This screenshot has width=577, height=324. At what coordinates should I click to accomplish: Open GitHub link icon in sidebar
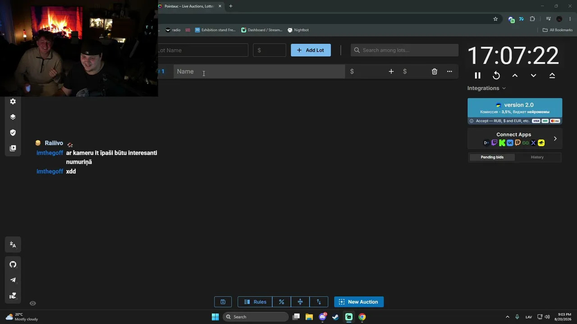tap(13, 265)
